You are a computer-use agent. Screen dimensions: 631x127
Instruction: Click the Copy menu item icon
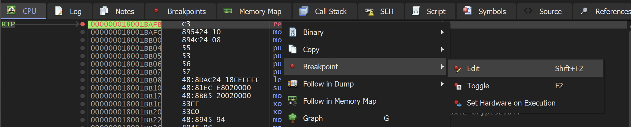tap(292, 49)
